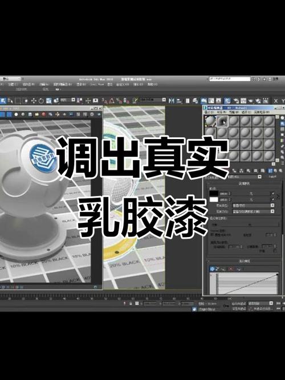The height and width of the screenshot is (380, 285).
Task: Open the Options menu in Material Editor
Action: click(x=246, y=112)
